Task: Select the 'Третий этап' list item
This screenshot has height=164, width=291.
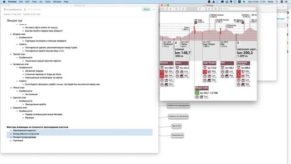Action: [x=19, y=54]
